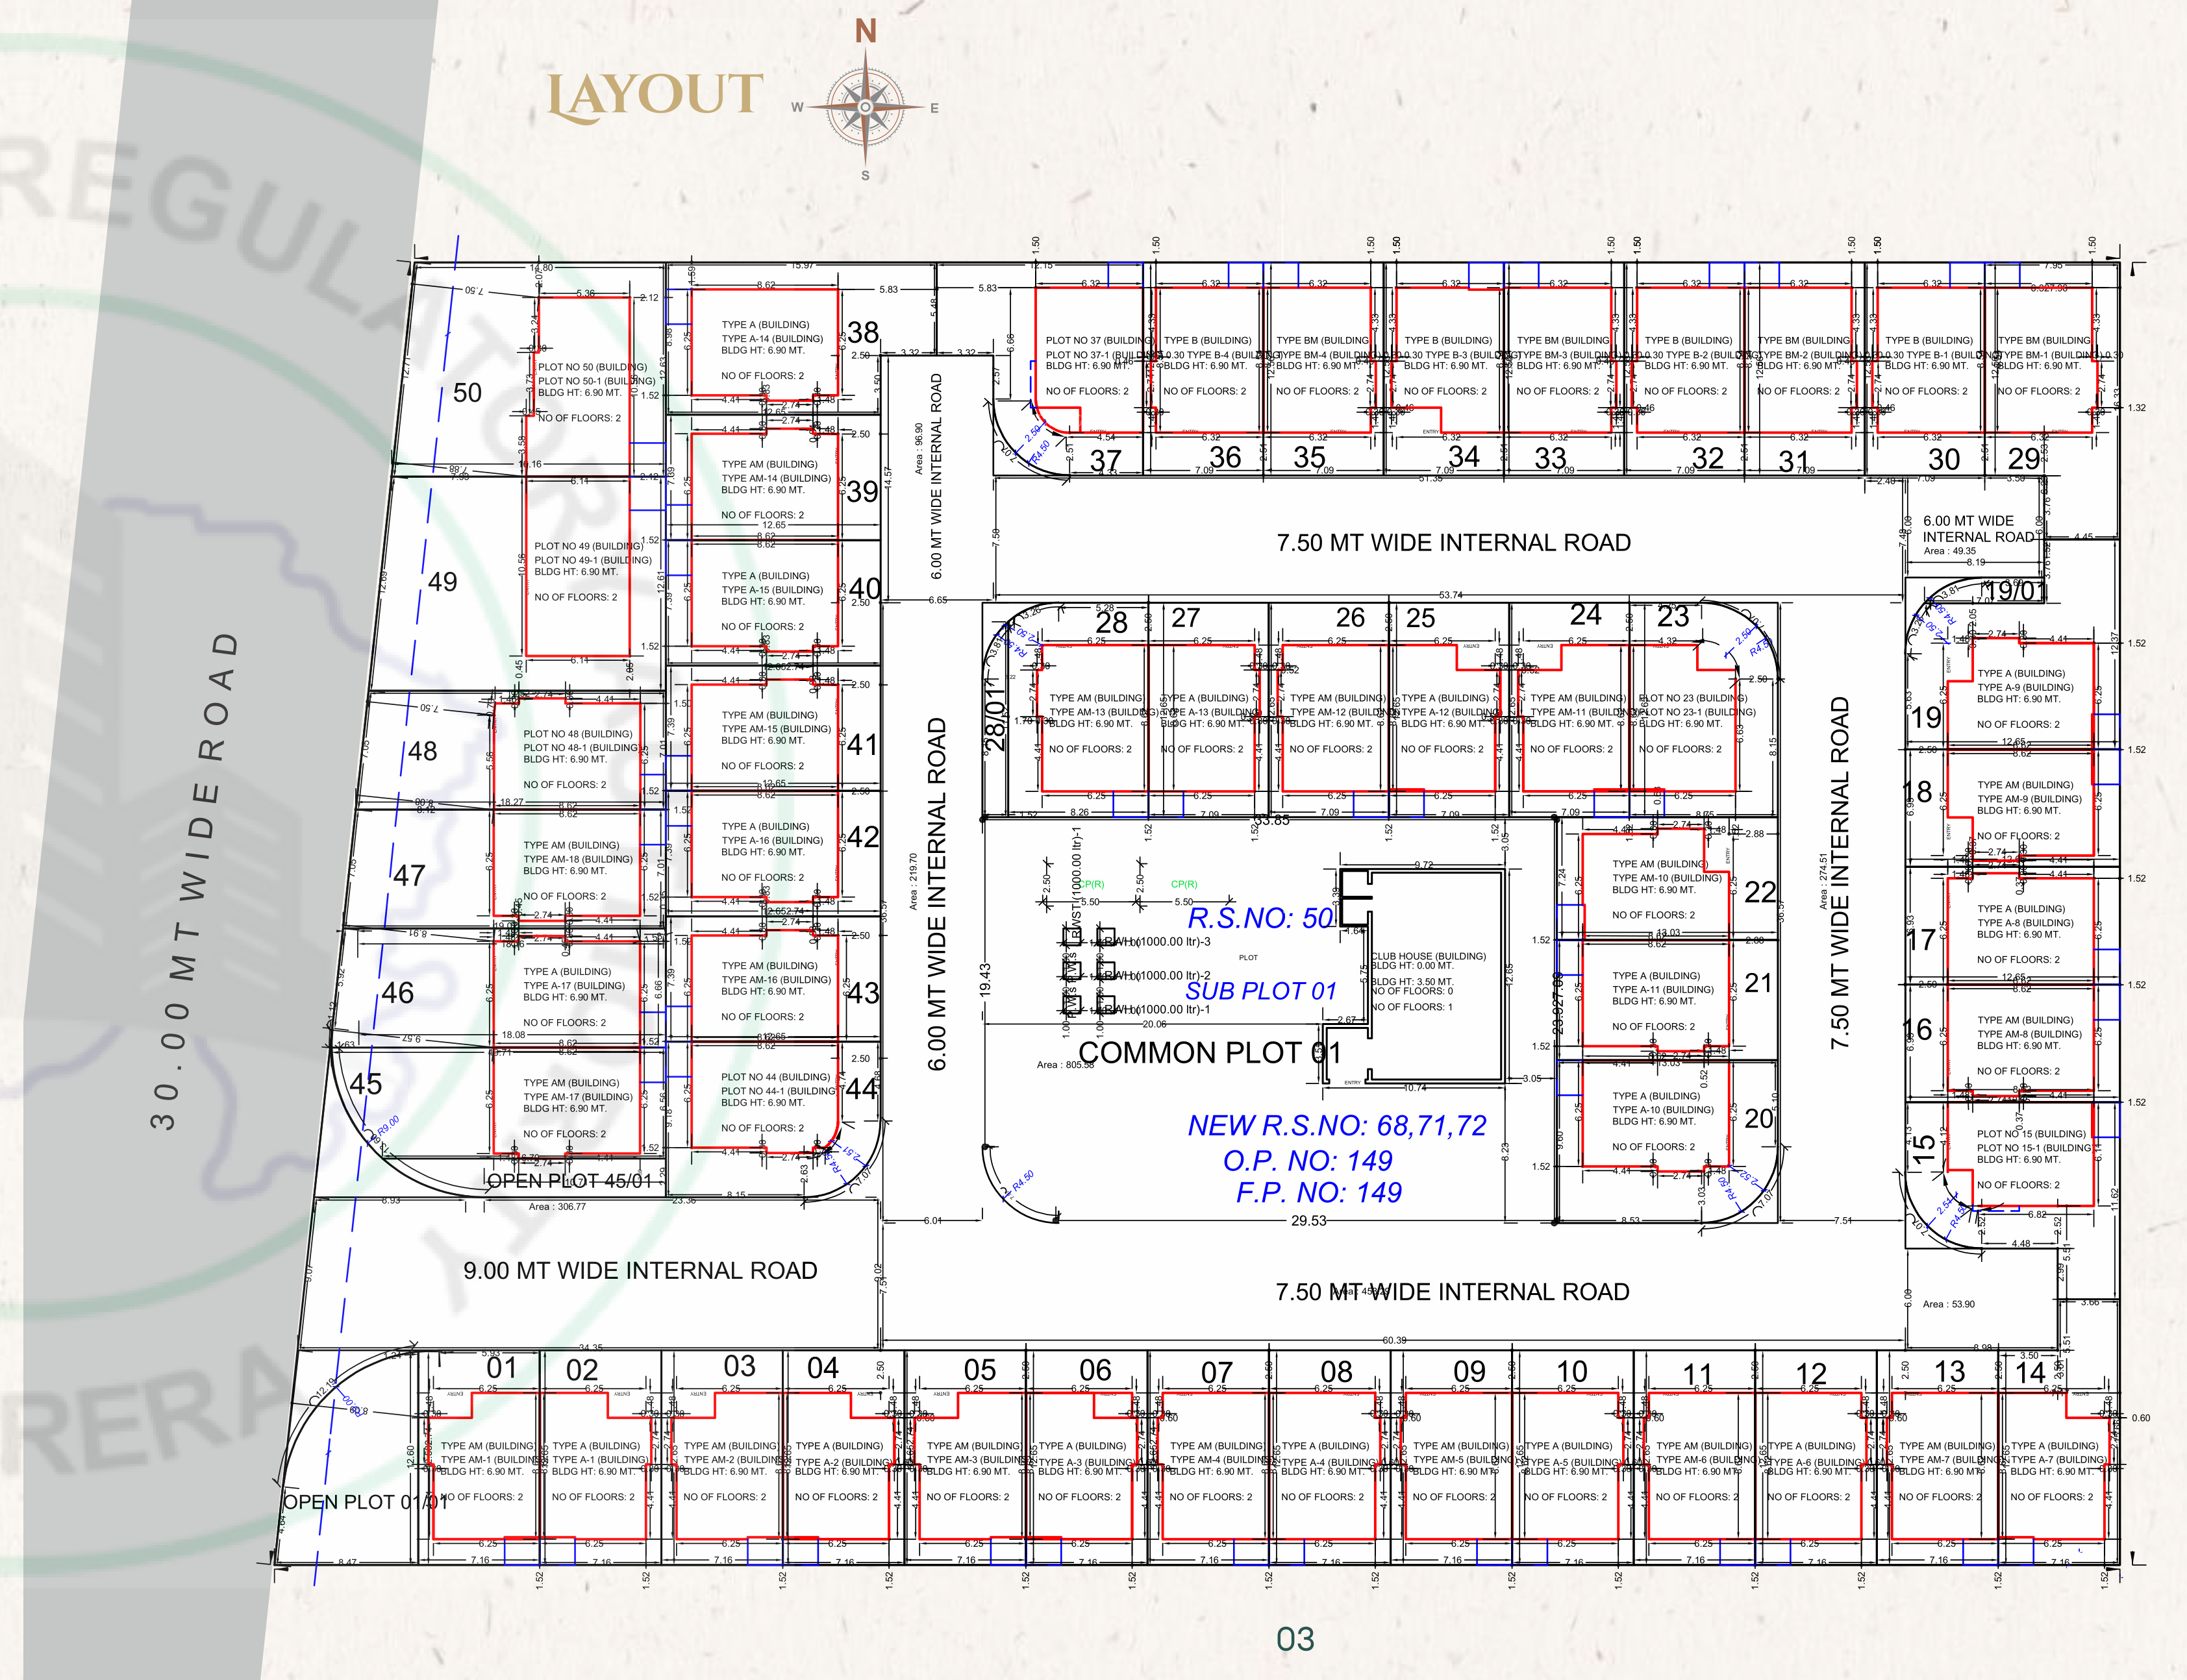Click the O.P. NO: 149 text
Viewport: 2187px width, 1680px height.
click(1308, 1160)
